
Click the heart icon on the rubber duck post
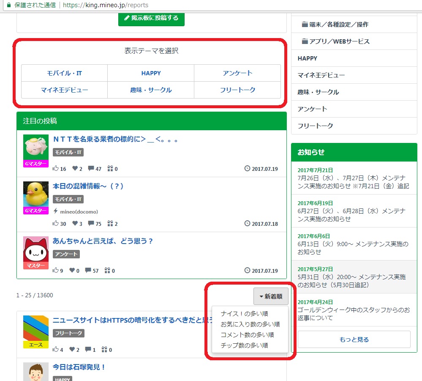pos(75,224)
